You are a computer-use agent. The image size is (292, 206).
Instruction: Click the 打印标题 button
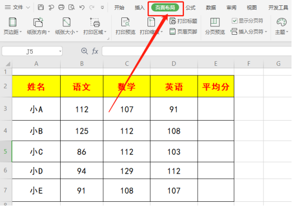(183, 21)
